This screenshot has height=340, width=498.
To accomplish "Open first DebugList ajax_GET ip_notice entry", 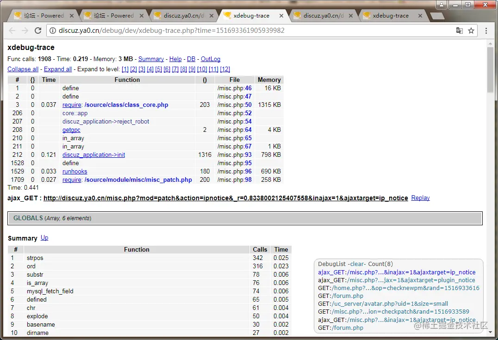I will 397,272.
